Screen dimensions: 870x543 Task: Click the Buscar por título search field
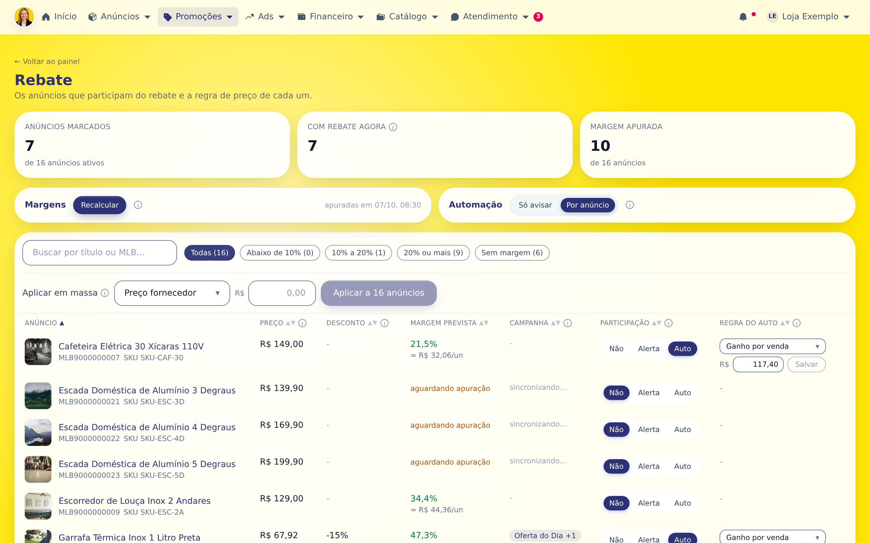(x=100, y=253)
